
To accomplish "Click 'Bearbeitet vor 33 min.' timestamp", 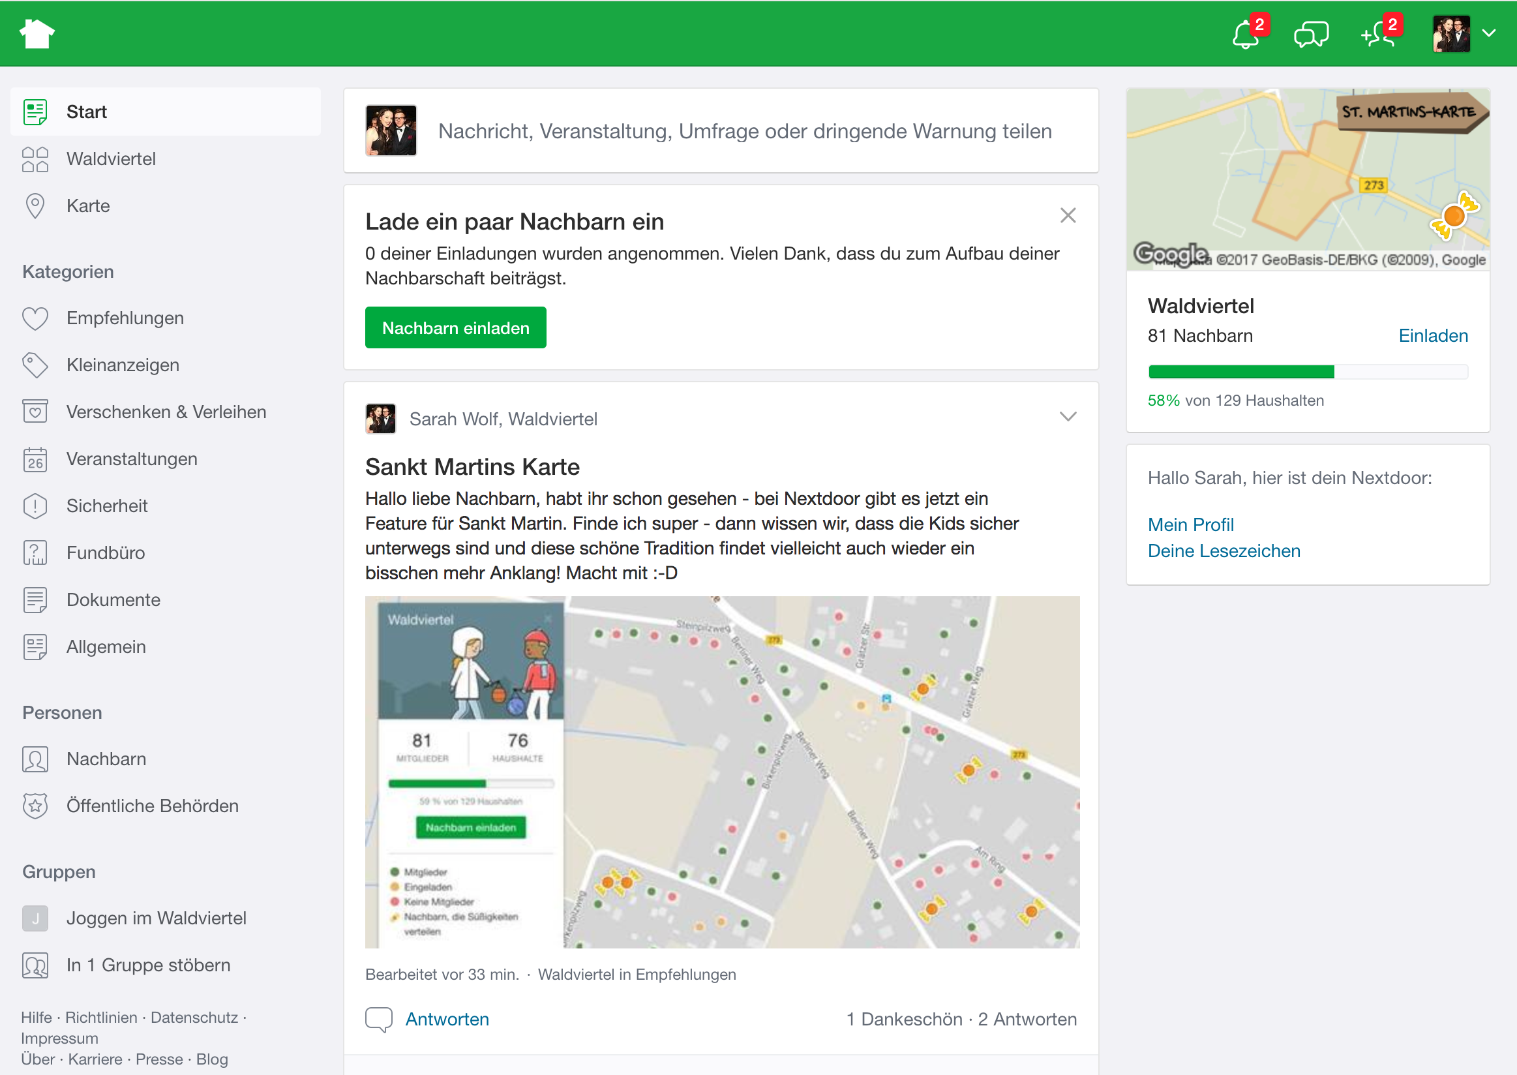I will (442, 975).
